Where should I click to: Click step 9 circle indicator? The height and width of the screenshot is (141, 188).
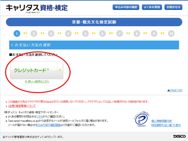[154, 34]
